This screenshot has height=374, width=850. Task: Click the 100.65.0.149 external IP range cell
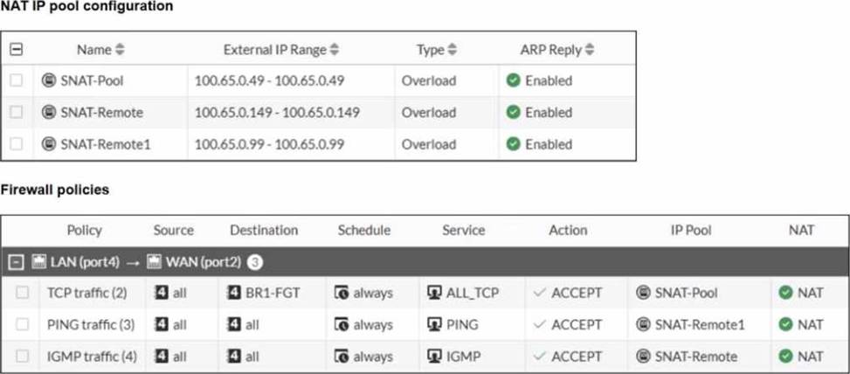[277, 112]
